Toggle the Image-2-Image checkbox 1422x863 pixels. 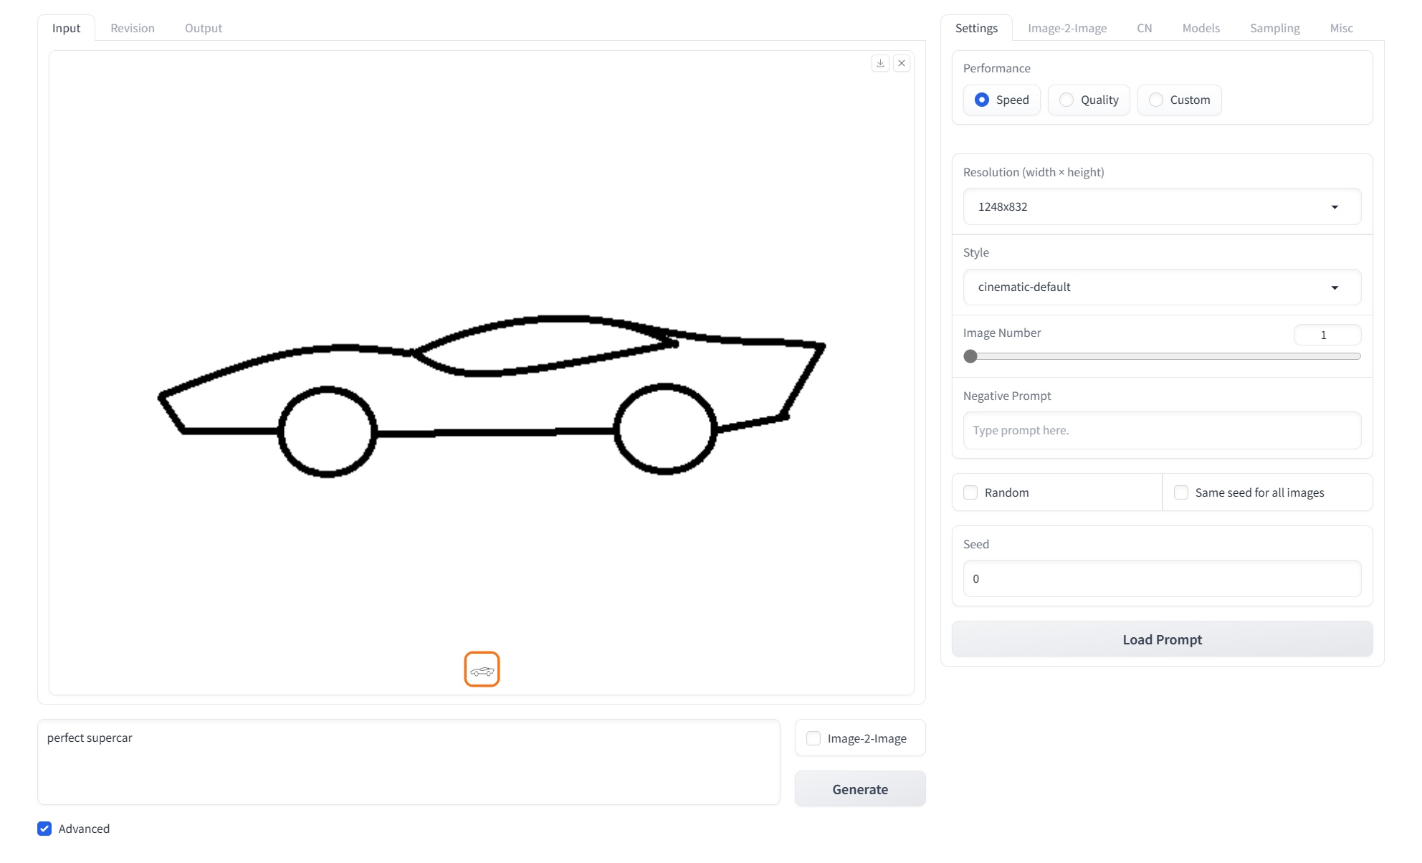(813, 738)
